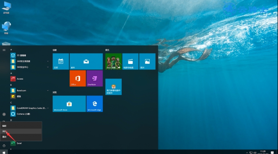Select the 此电脑 desktop icon

(x=6, y=8)
